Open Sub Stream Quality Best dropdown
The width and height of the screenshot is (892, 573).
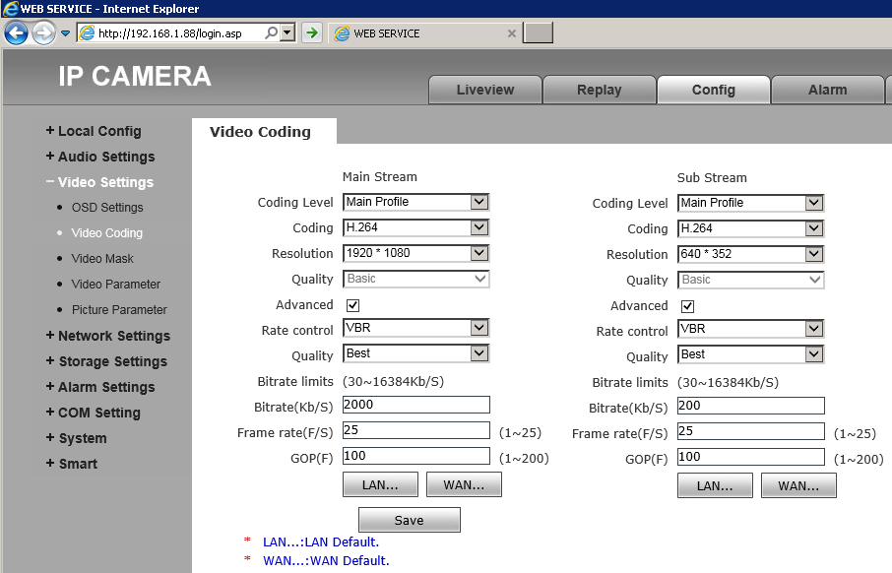point(750,354)
